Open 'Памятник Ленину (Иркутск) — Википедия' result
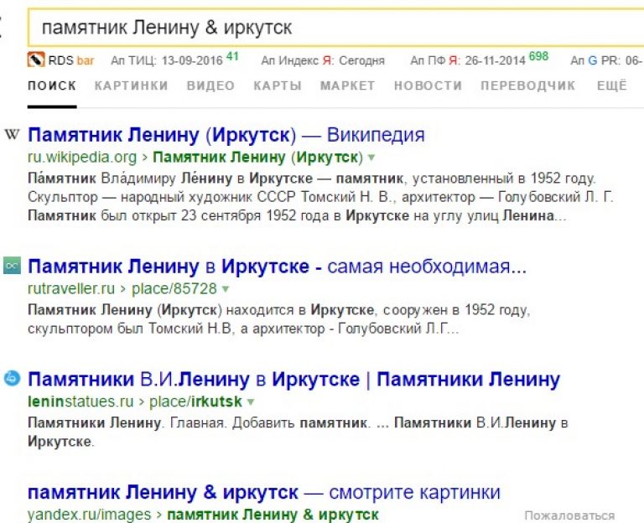The width and height of the screenshot is (644, 523). click(x=226, y=135)
